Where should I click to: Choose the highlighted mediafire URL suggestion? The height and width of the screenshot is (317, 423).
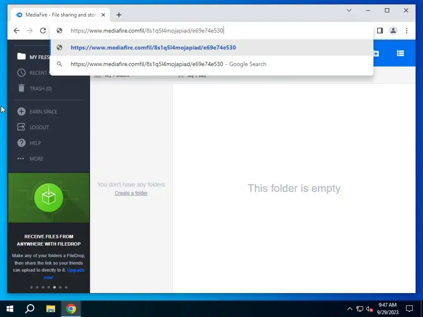coord(212,47)
